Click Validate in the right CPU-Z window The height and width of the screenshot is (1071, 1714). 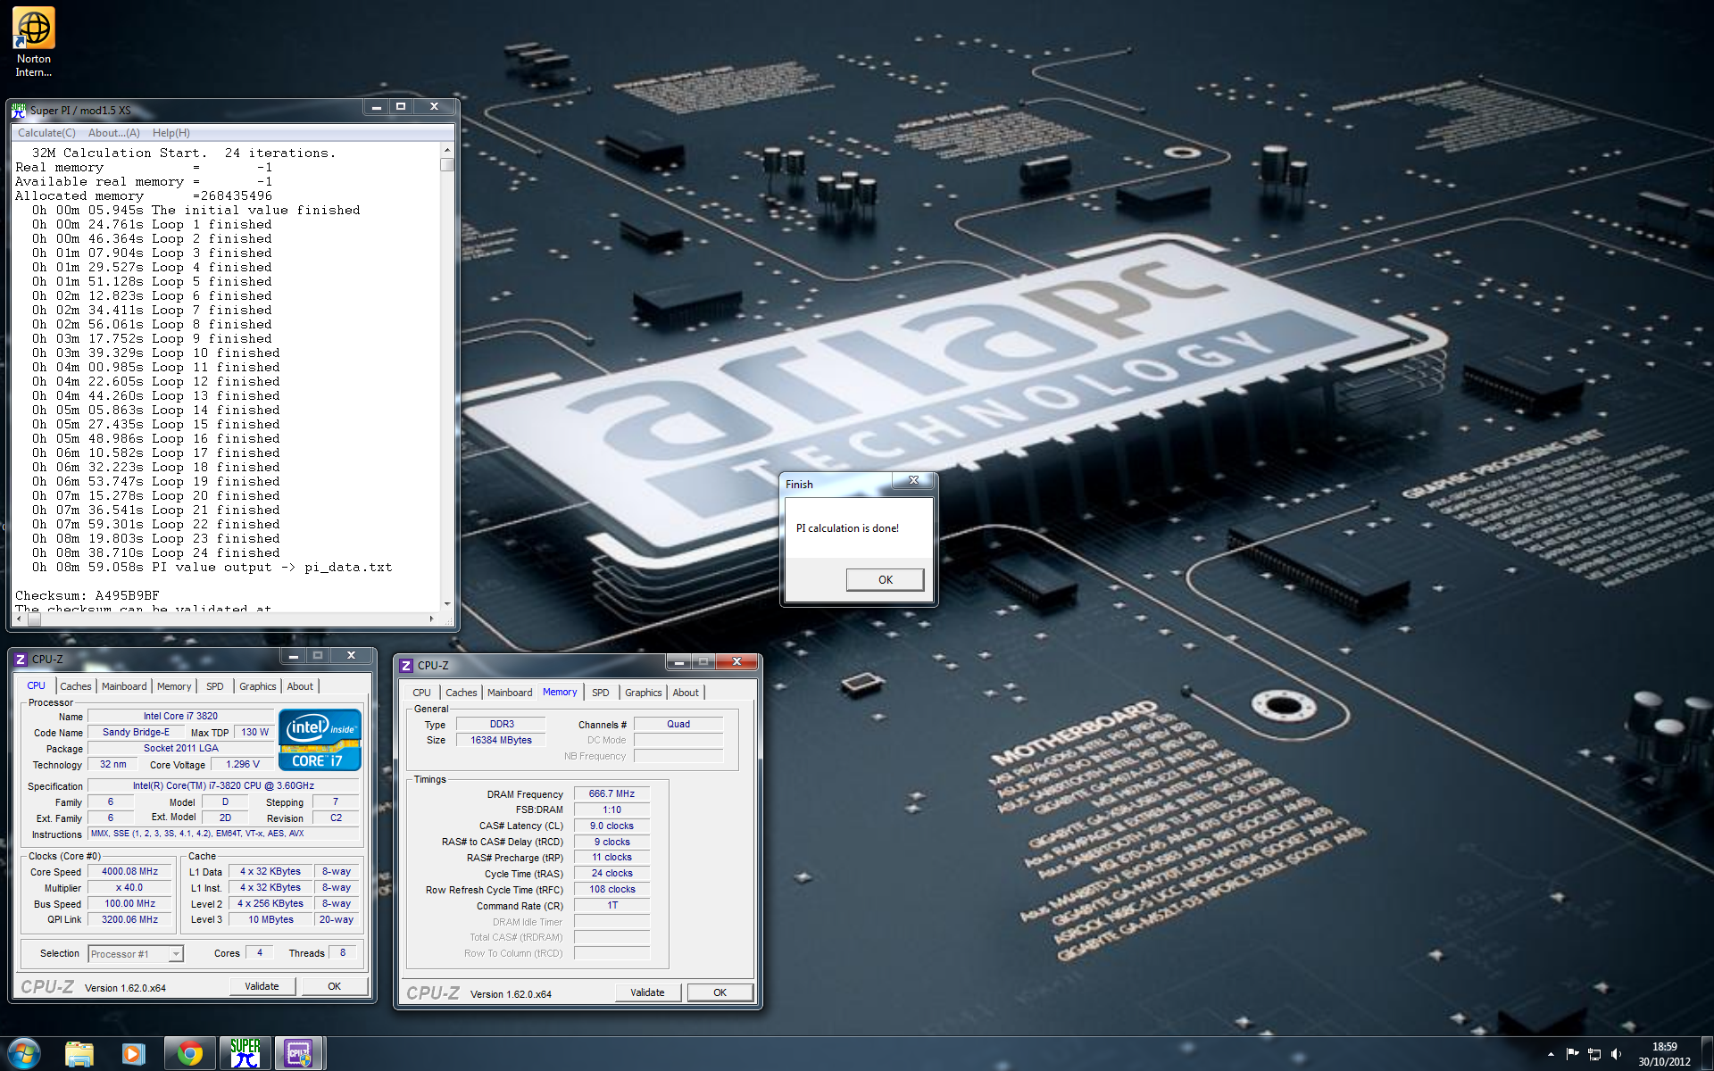(x=647, y=992)
